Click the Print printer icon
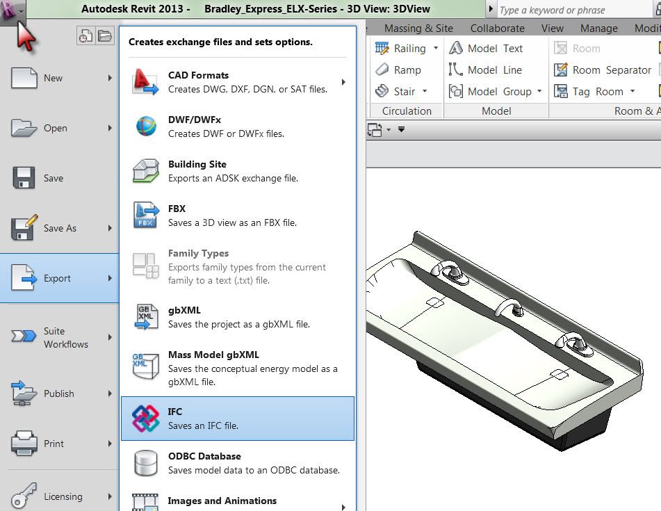The height and width of the screenshot is (511, 661). 24,443
